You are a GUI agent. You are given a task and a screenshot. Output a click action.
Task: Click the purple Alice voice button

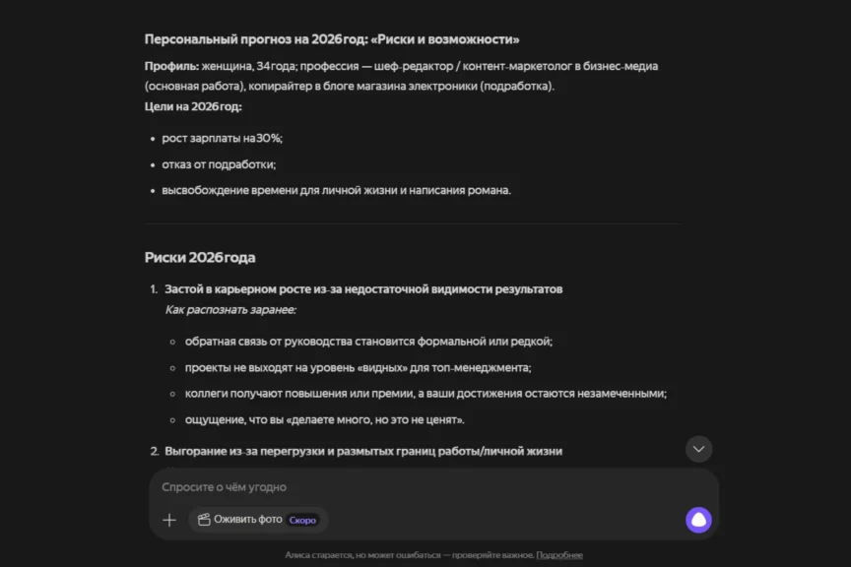pos(698,520)
